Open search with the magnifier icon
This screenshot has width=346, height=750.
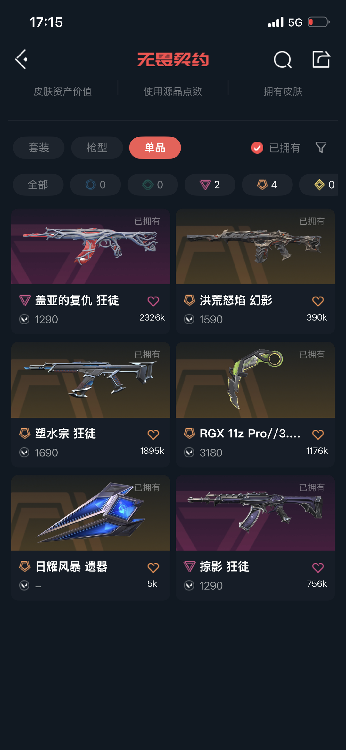tap(283, 59)
